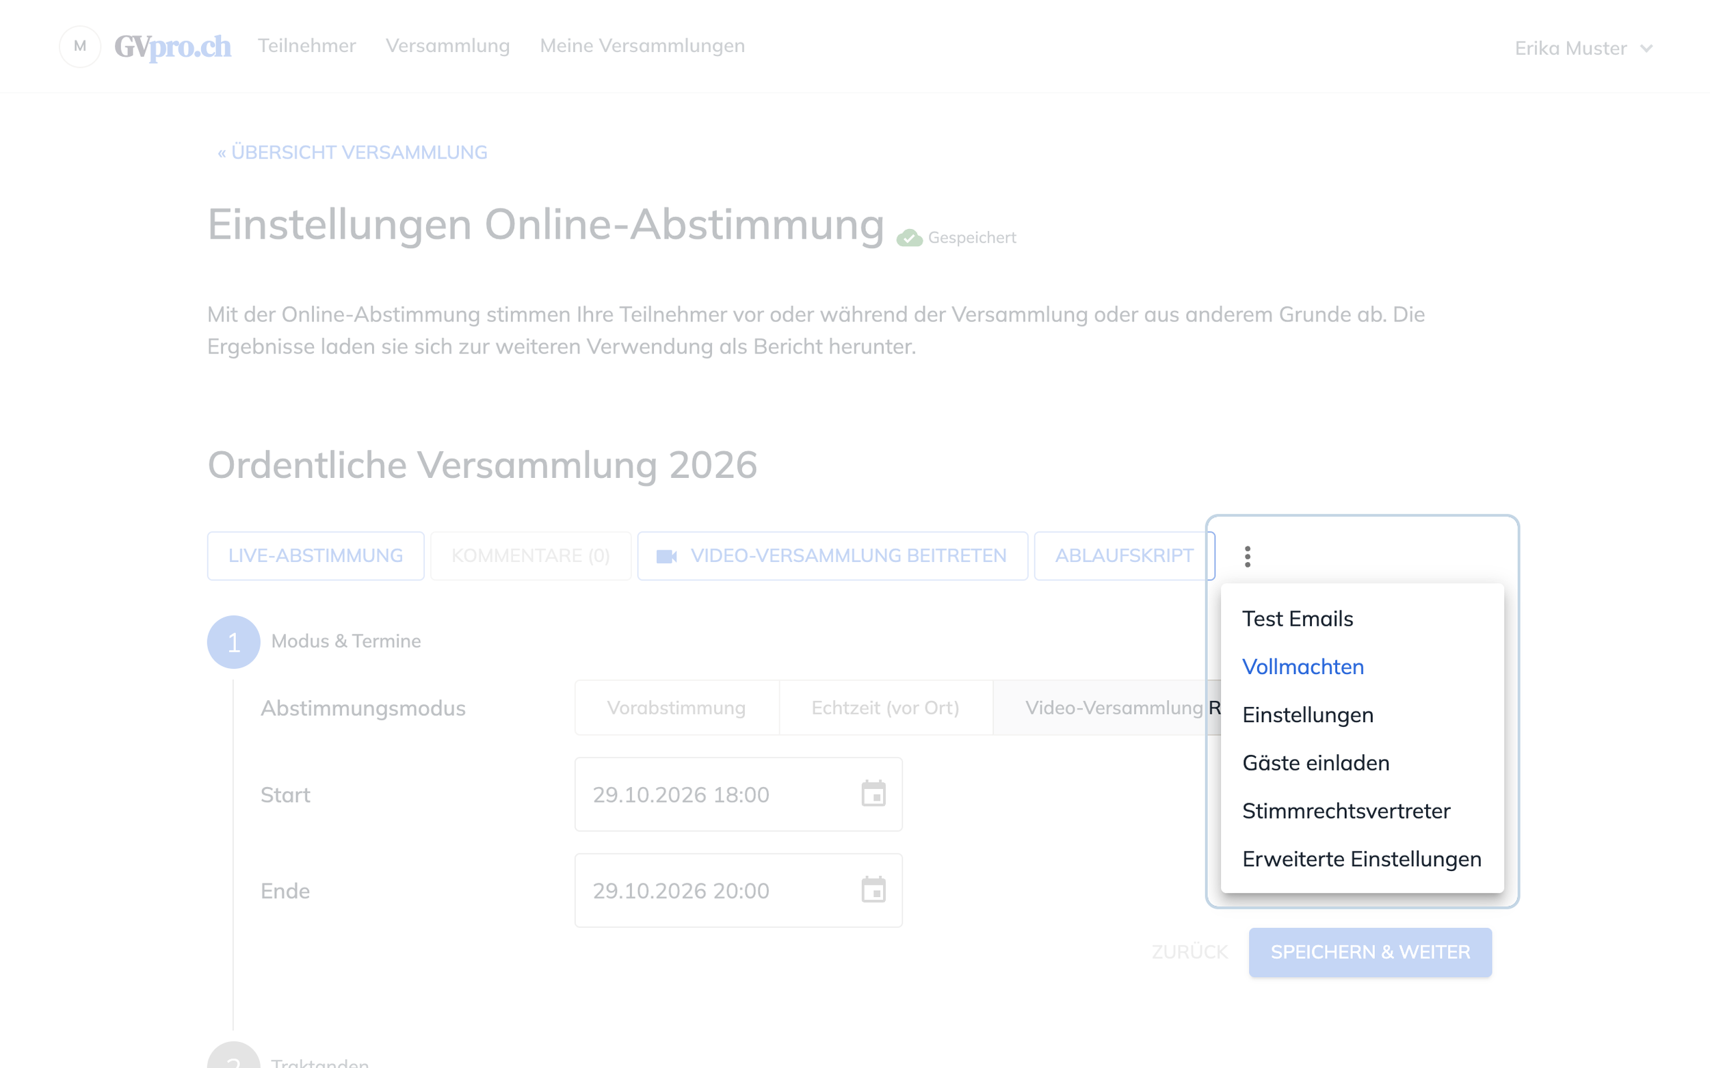This screenshot has width=1710, height=1068.
Task: Open Meine Versammlungen in top navigation
Action: [x=642, y=46]
